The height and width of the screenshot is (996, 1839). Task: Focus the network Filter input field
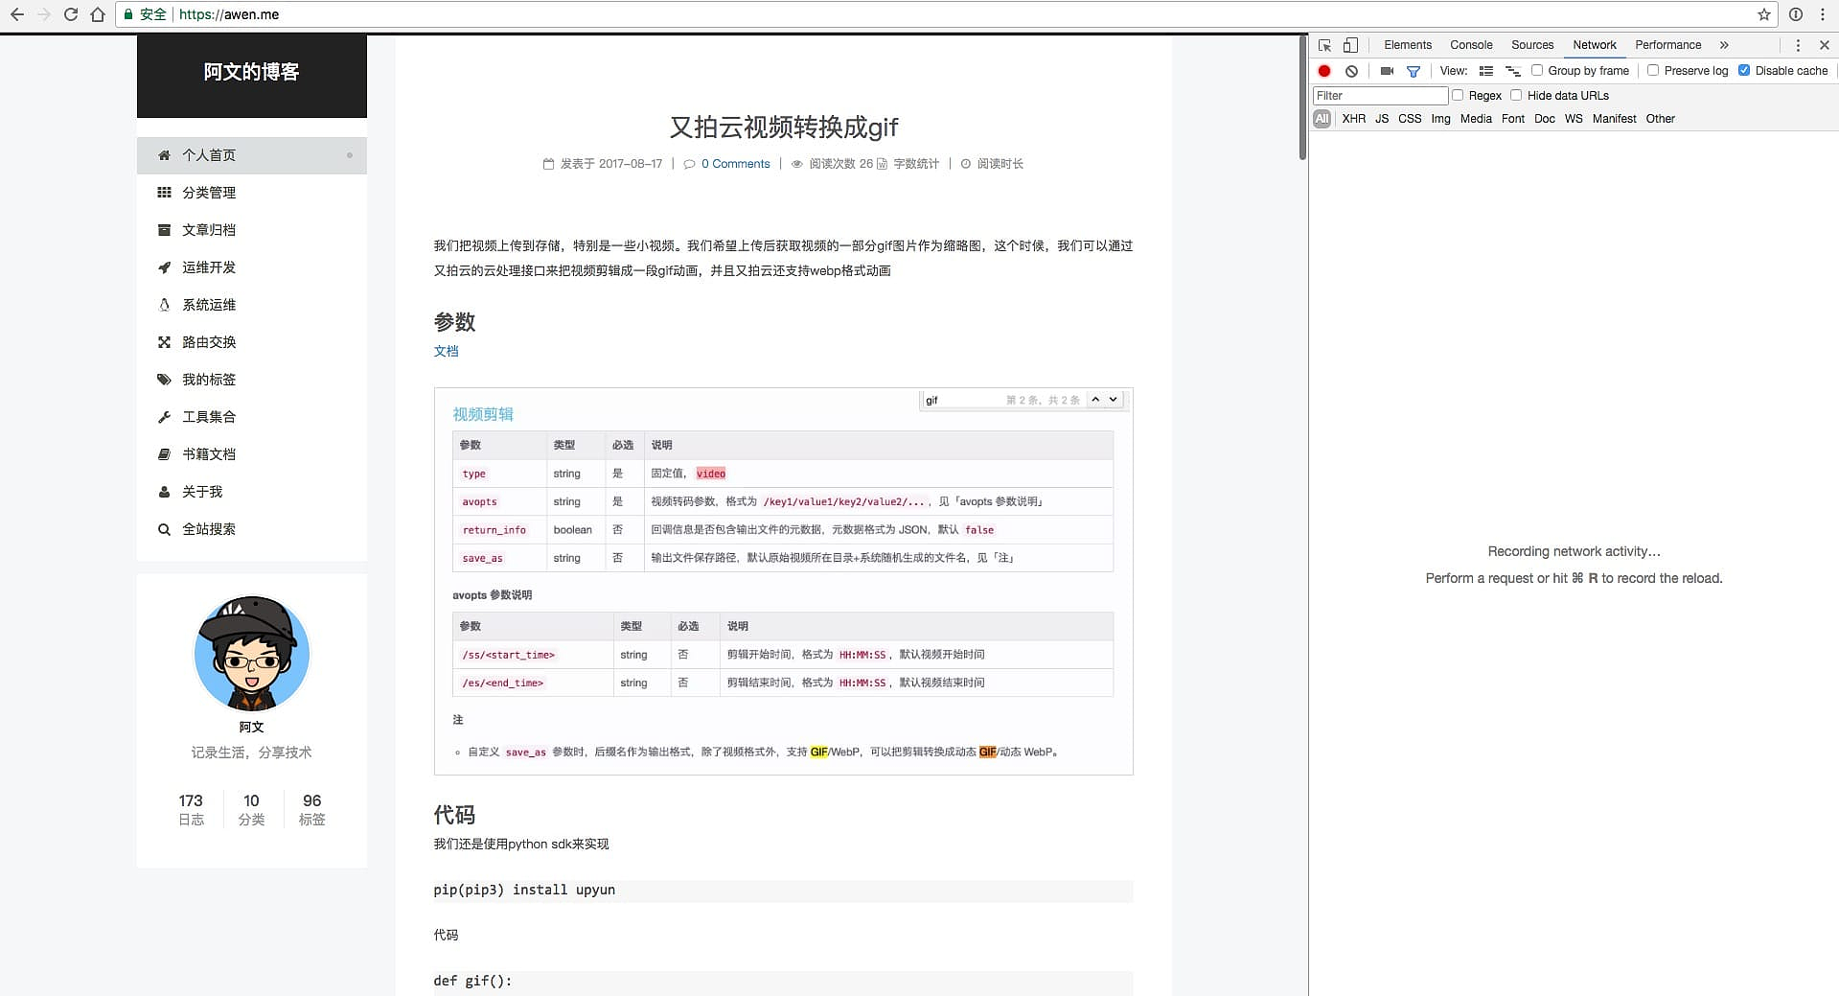pyautogui.click(x=1380, y=96)
